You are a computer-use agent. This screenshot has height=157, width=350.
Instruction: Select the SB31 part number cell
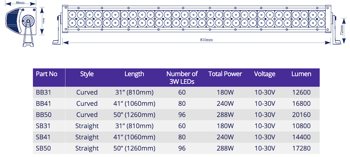pyautogui.click(x=43, y=126)
